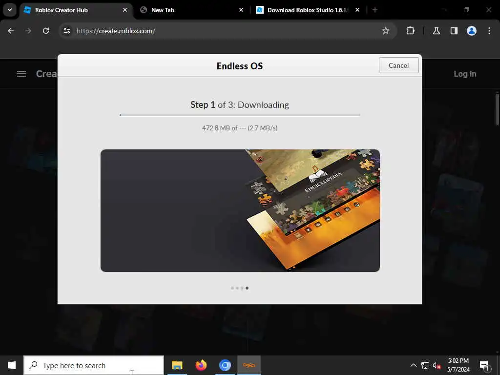The height and width of the screenshot is (375, 500).
Task: Bookmark this page with the star
Action: pyautogui.click(x=386, y=31)
